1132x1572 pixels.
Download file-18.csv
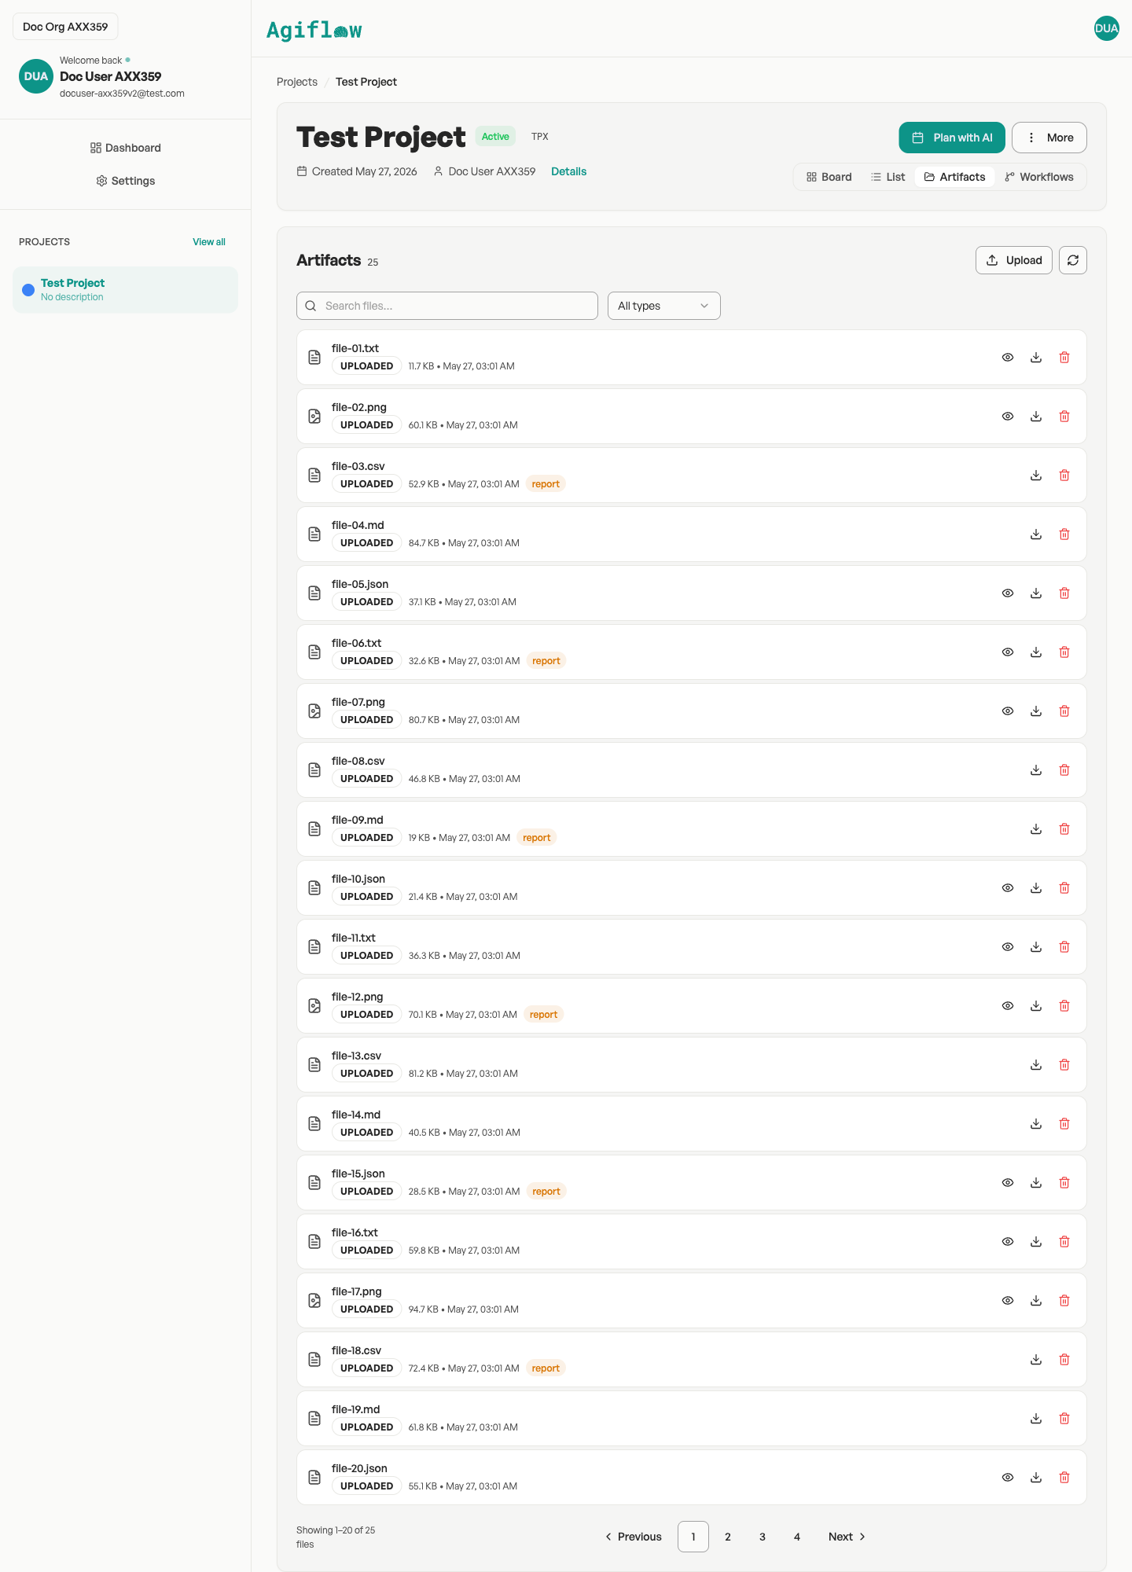1036,1360
